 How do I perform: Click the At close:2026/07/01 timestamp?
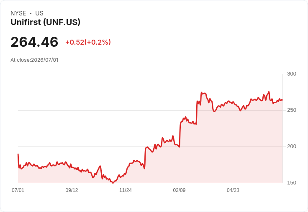coord(34,60)
